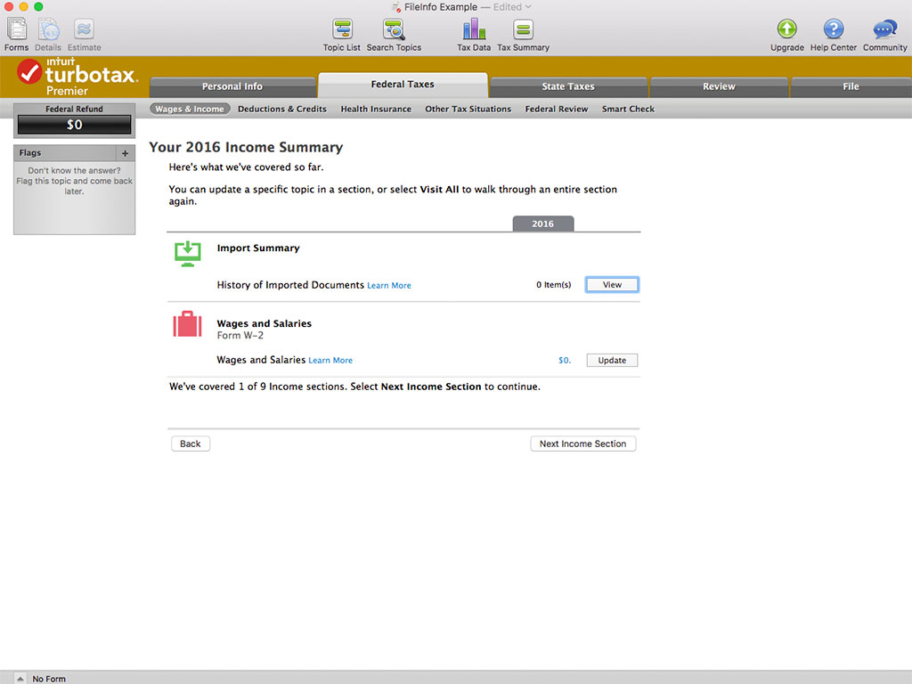
Task: Open Smart Check subtab
Action: (x=628, y=109)
